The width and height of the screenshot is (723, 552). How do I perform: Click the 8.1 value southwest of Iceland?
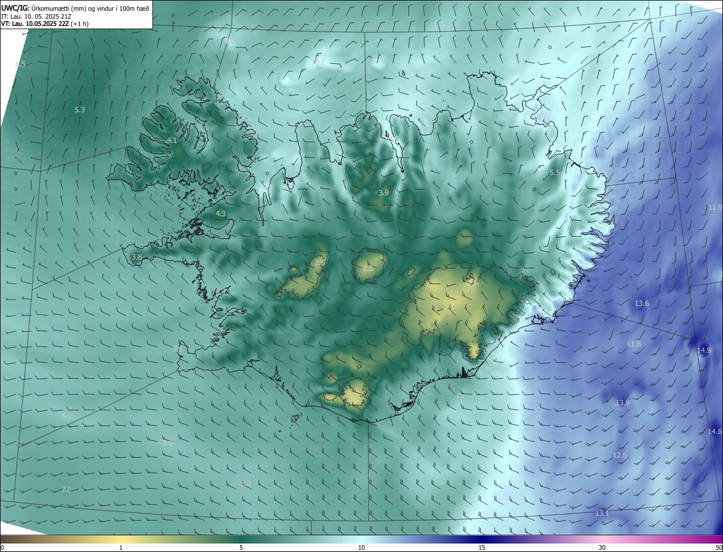[67, 415]
